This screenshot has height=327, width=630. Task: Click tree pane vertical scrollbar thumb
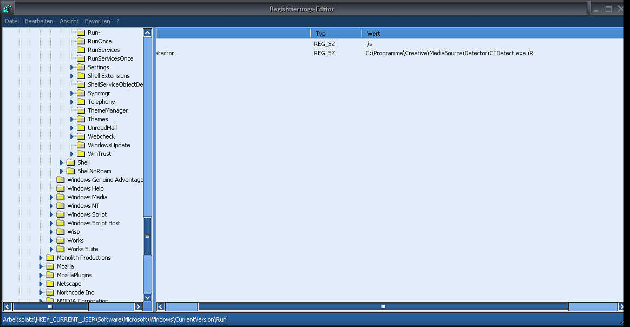pyautogui.click(x=147, y=236)
